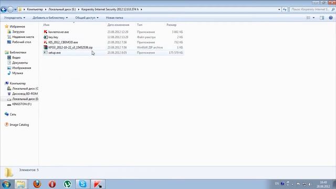Viewport: 336px width, 189px height.
Task: Open the Видео library
Action: pos(16,57)
